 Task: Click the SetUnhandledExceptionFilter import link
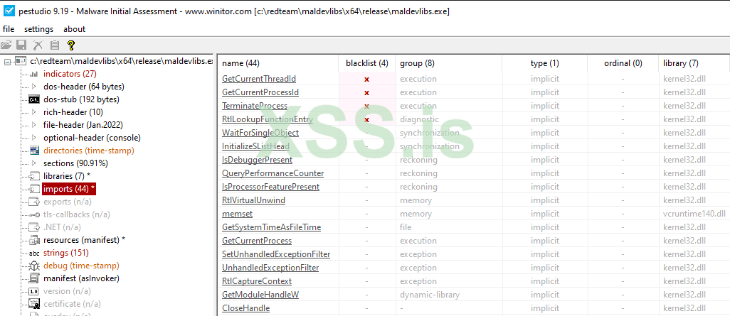point(276,254)
